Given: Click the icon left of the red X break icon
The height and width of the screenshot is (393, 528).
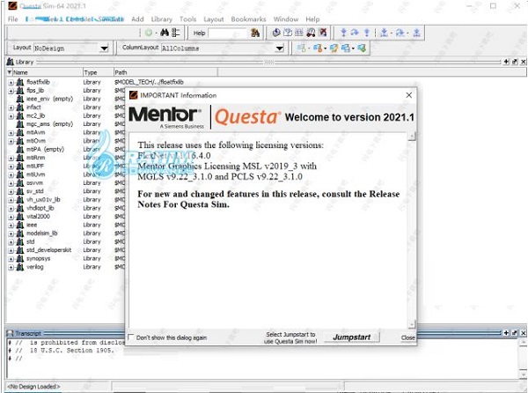Looking at the screenshot, I should [x=311, y=33].
